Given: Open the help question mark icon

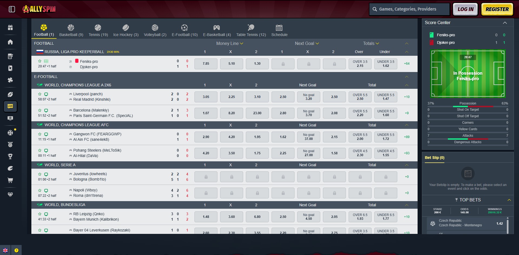Looking at the screenshot, I should coord(16,250).
